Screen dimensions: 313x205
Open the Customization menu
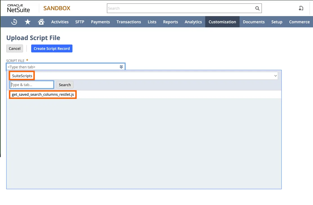pos(222,22)
